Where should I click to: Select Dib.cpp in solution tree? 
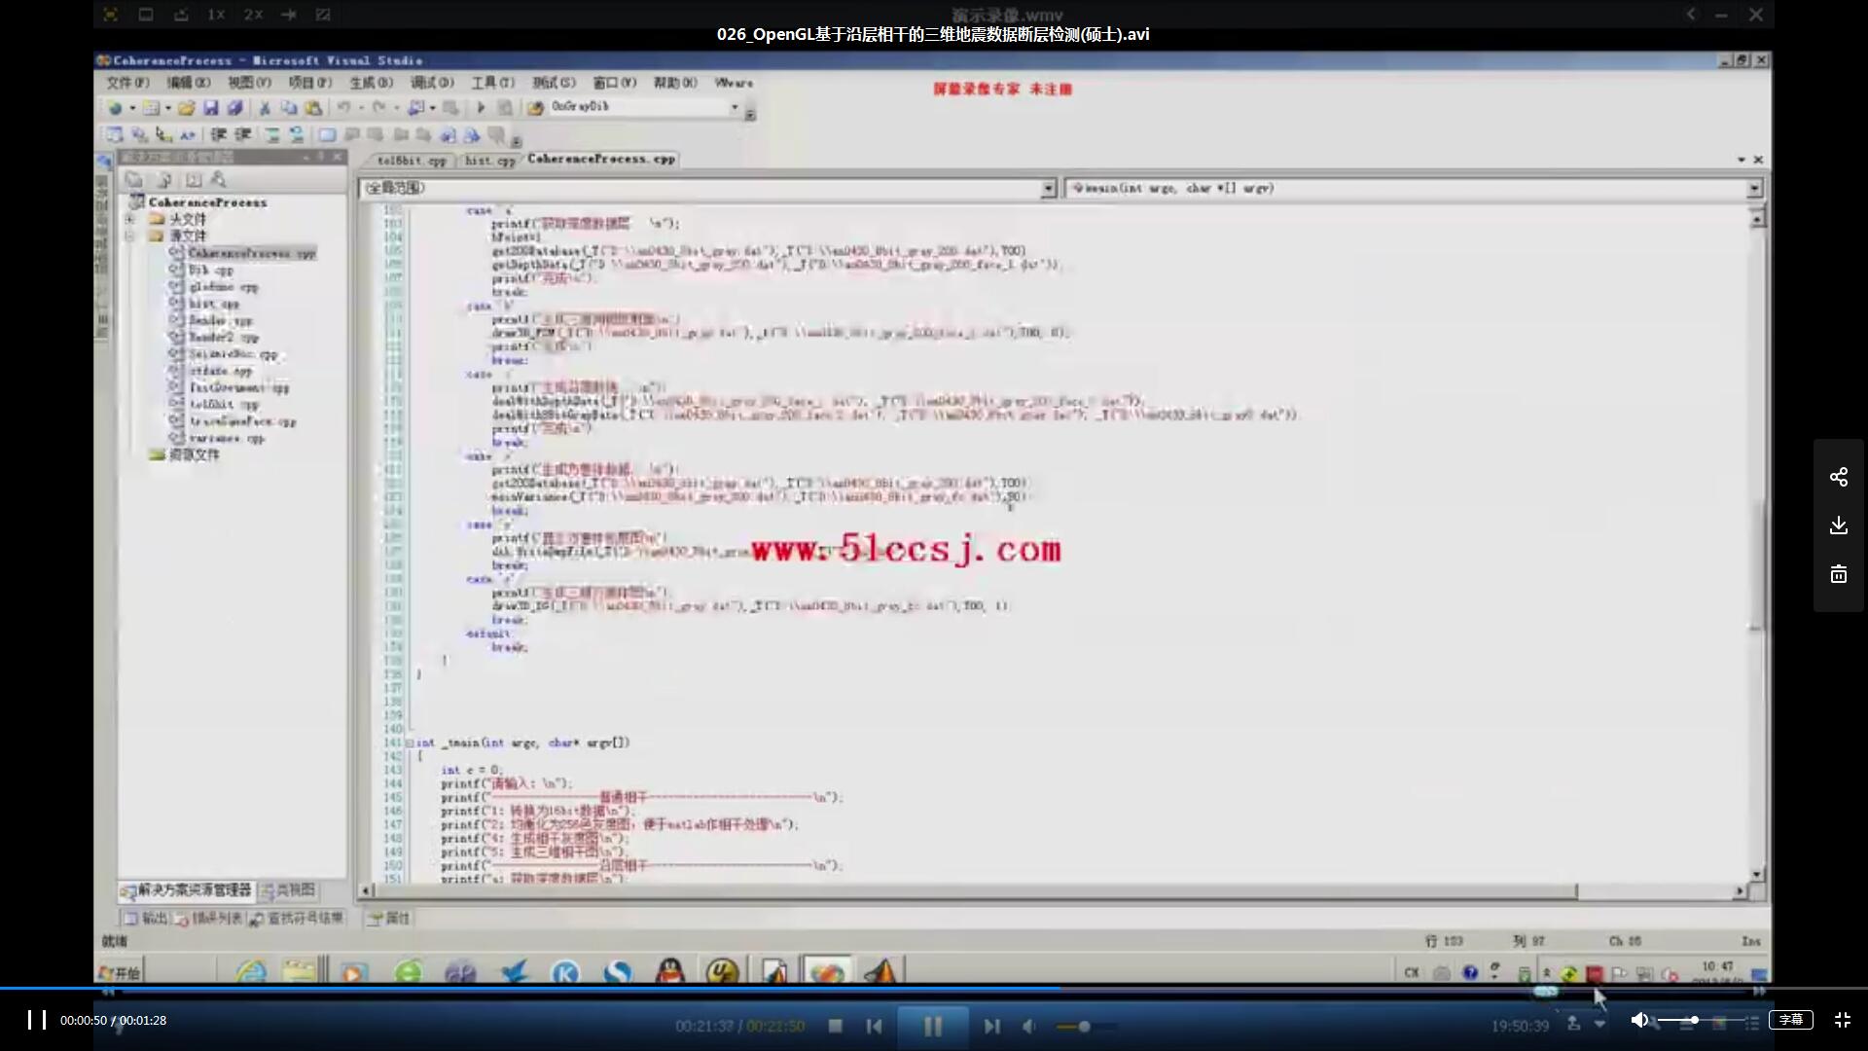(x=210, y=270)
